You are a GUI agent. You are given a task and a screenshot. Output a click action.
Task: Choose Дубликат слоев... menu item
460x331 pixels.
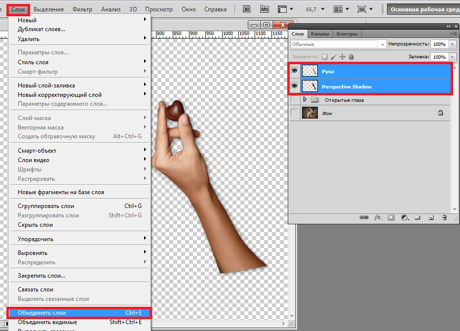click(x=80, y=29)
